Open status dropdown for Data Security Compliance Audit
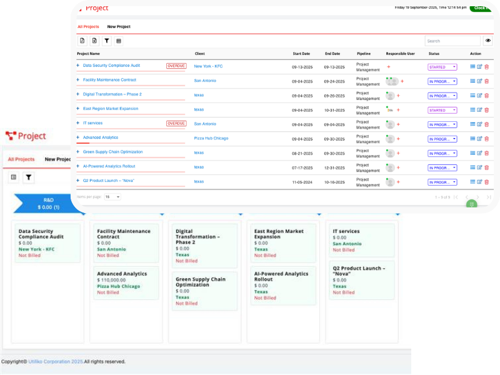The image size is (500, 375). (x=442, y=67)
